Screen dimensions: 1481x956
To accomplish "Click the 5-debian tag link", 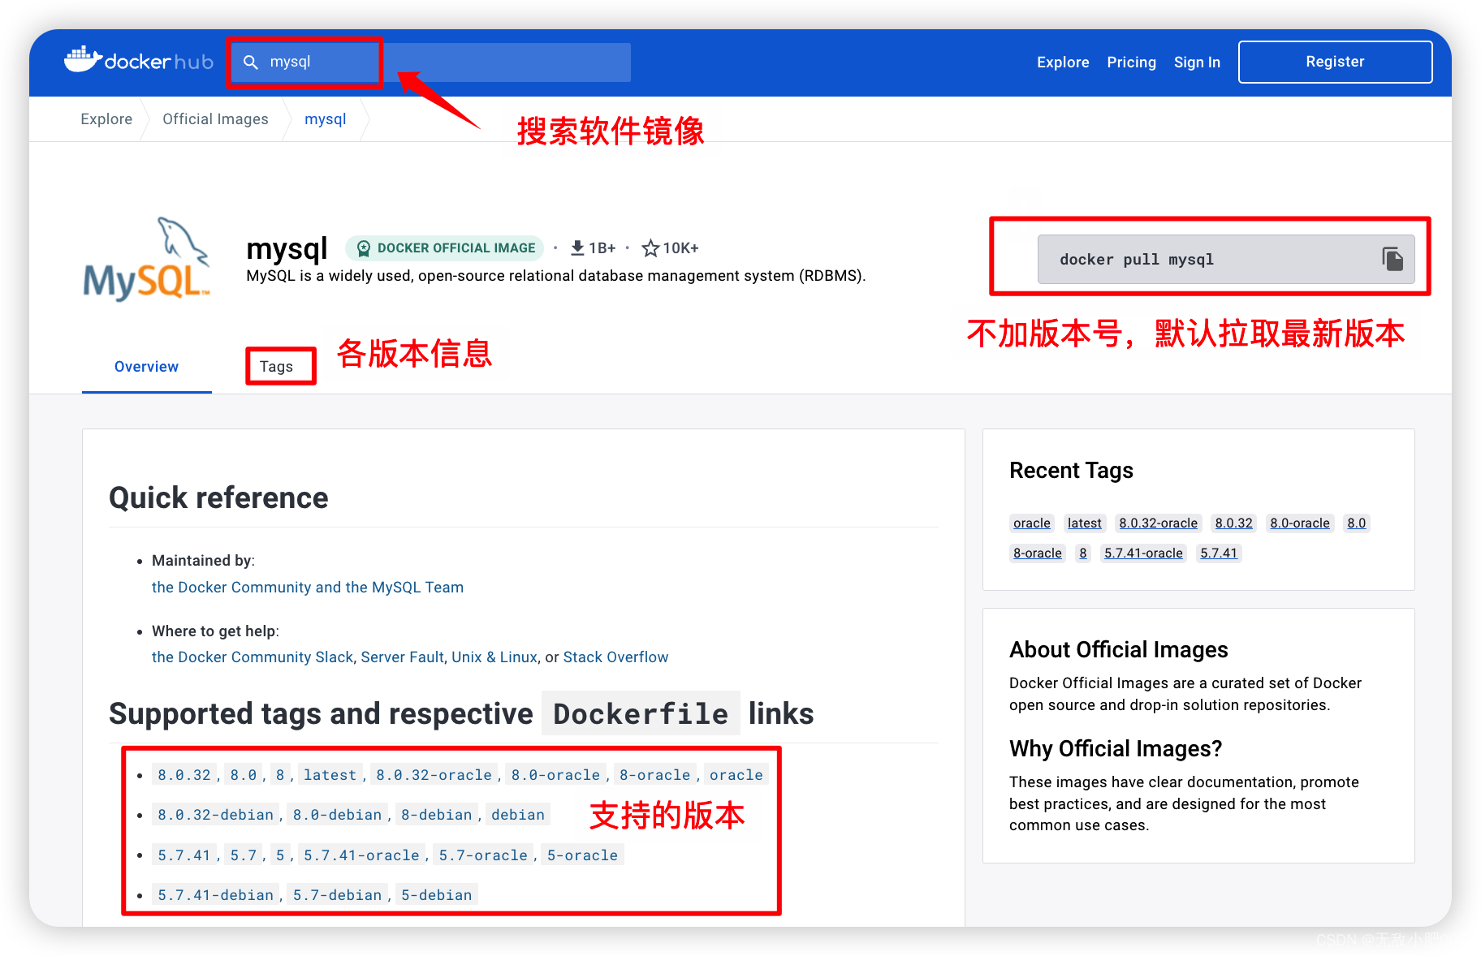I will pyautogui.click(x=436, y=895).
